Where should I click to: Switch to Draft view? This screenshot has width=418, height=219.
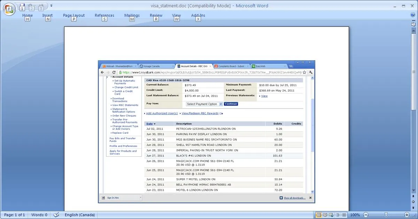coord(344,215)
